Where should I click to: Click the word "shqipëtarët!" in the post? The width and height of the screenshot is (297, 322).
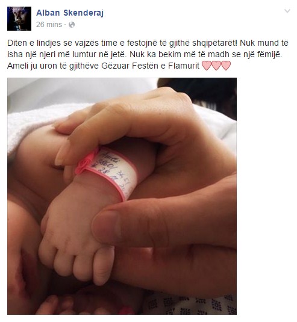215,43
